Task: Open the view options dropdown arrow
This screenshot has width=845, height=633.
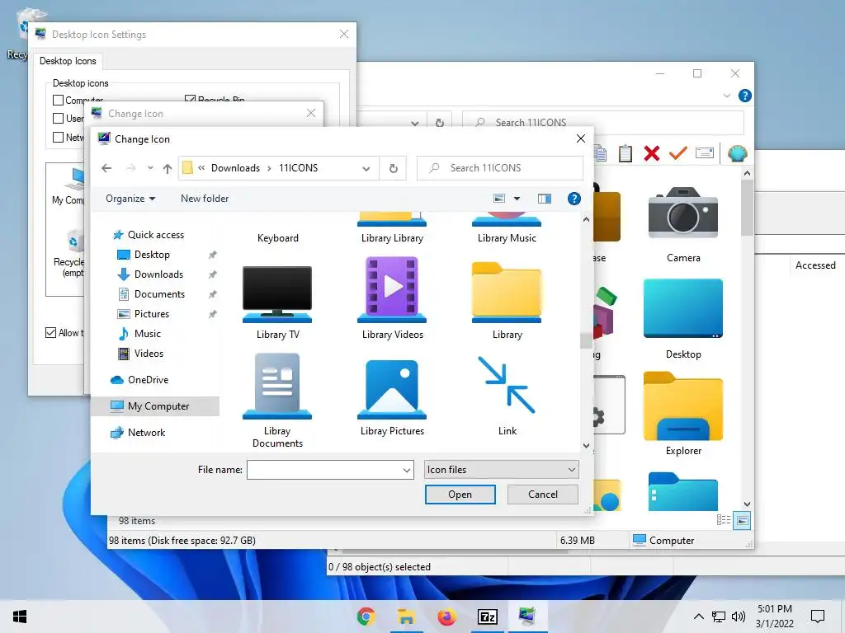Action: (x=517, y=199)
